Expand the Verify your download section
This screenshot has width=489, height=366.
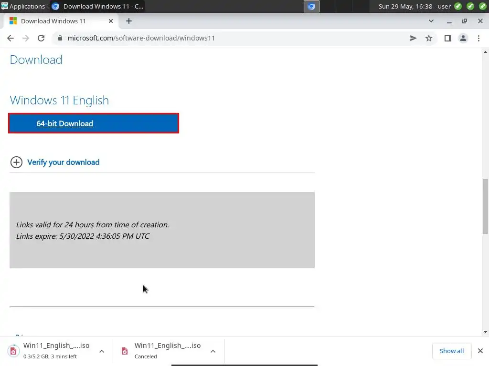tap(16, 162)
